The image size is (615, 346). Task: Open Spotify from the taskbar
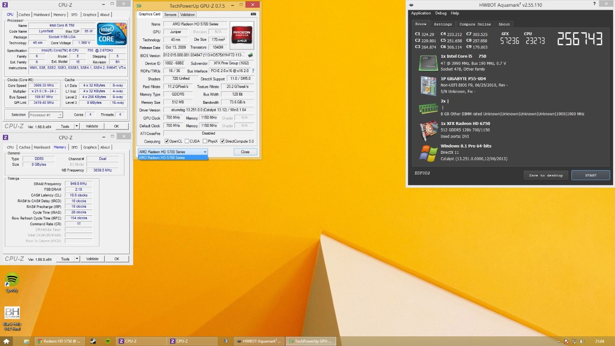click(x=108, y=341)
